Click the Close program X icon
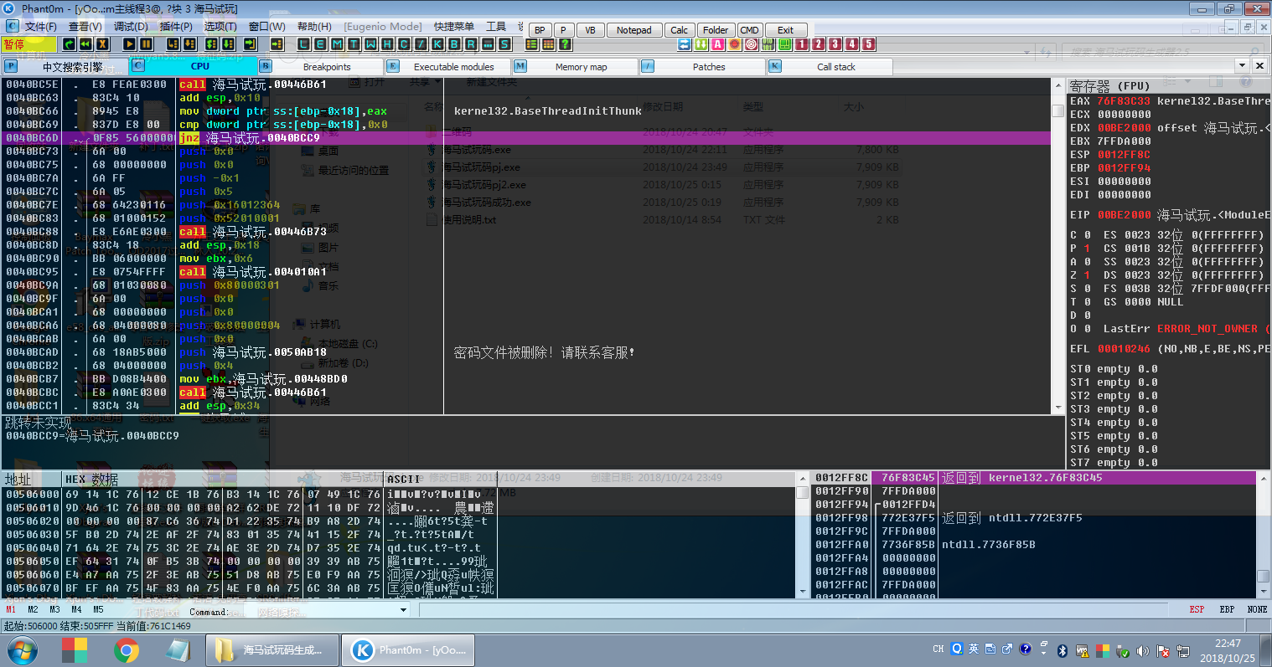 point(102,44)
